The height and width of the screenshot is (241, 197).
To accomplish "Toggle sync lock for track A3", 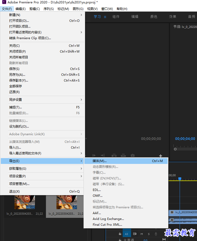I will click(134, 234).
